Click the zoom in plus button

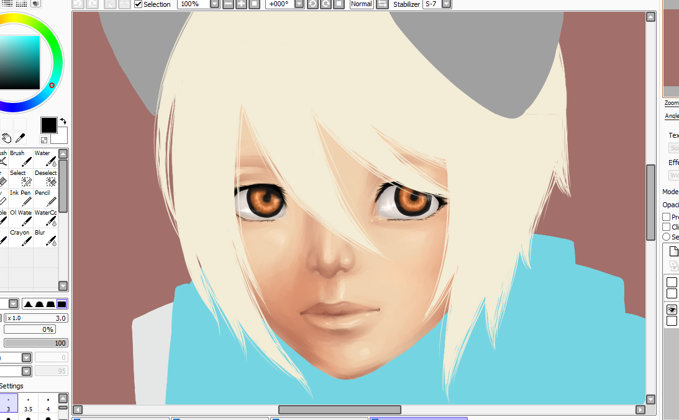(241, 4)
